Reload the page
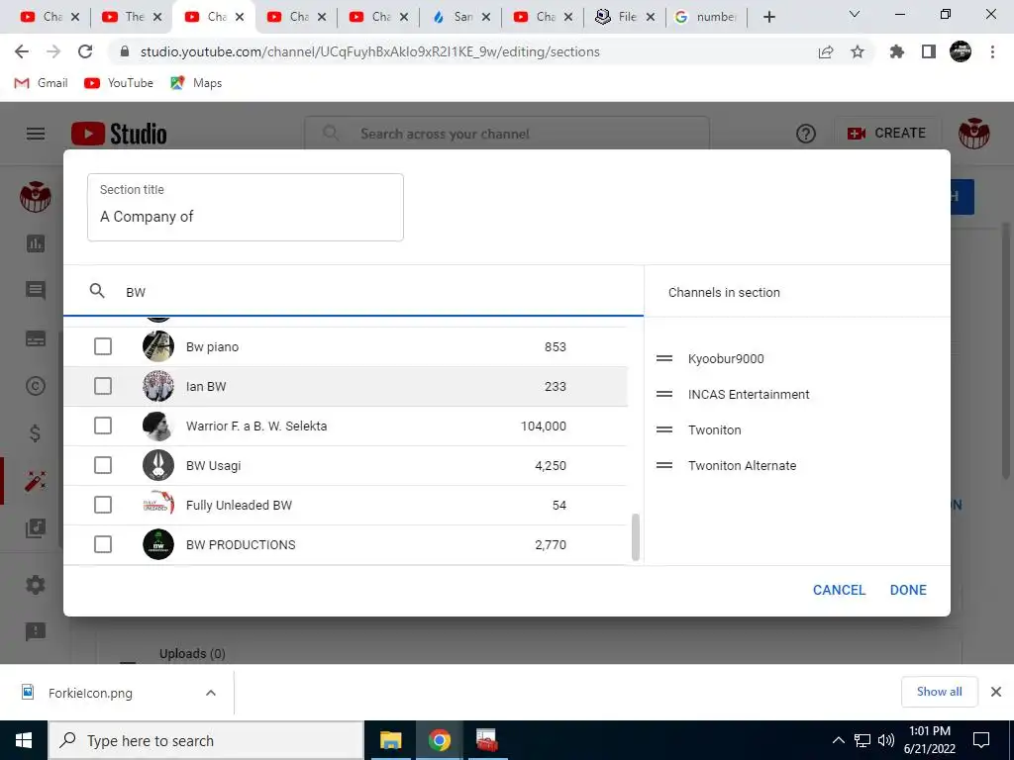The width and height of the screenshot is (1014, 760). [85, 51]
